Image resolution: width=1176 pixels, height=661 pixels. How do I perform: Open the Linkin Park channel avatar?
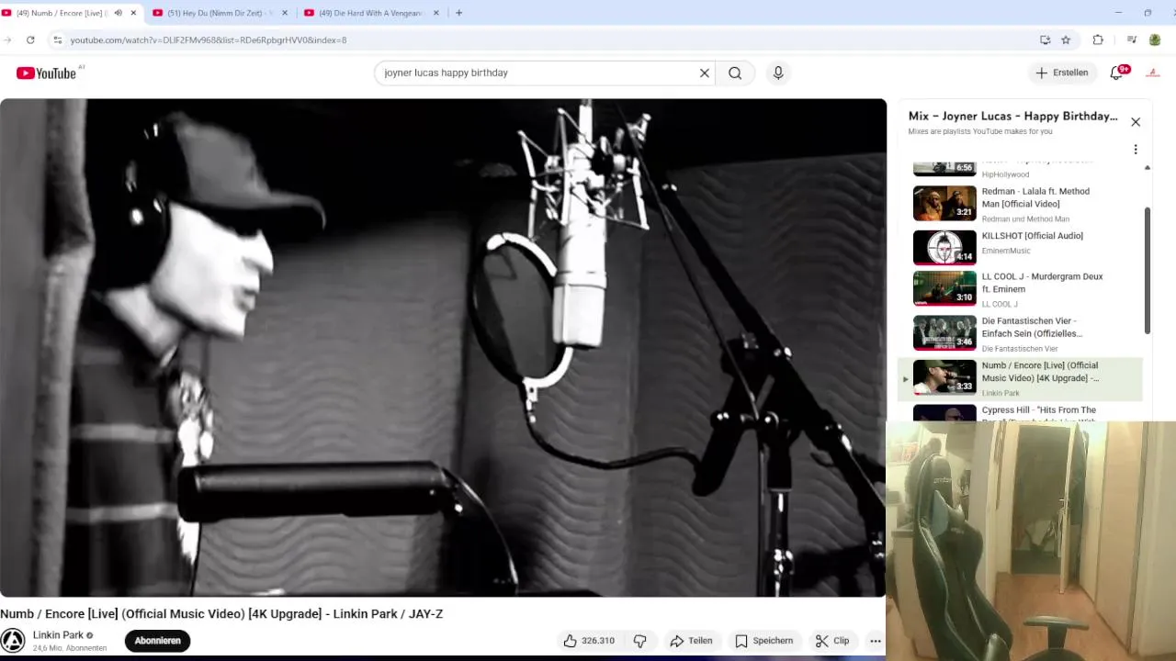click(x=13, y=640)
